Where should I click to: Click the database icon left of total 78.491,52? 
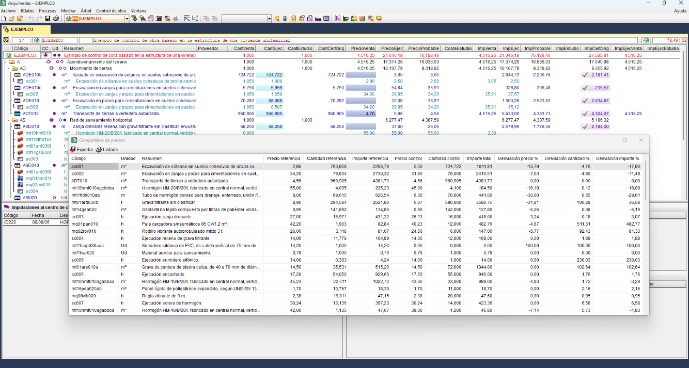[x=646, y=40]
